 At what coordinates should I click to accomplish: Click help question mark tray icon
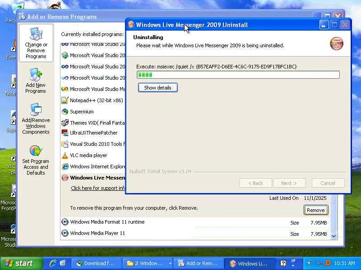(283, 263)
